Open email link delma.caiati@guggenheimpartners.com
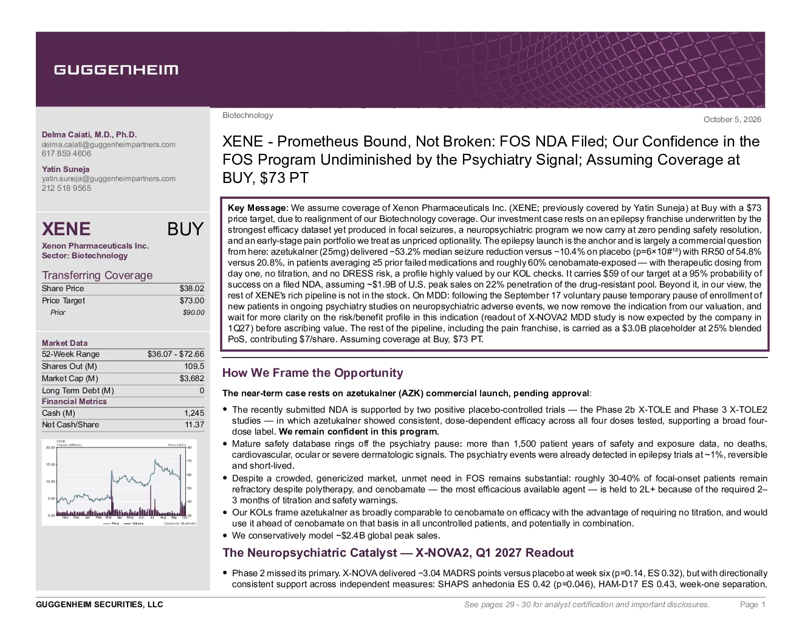Screen dimensions: 802x620 109,145
